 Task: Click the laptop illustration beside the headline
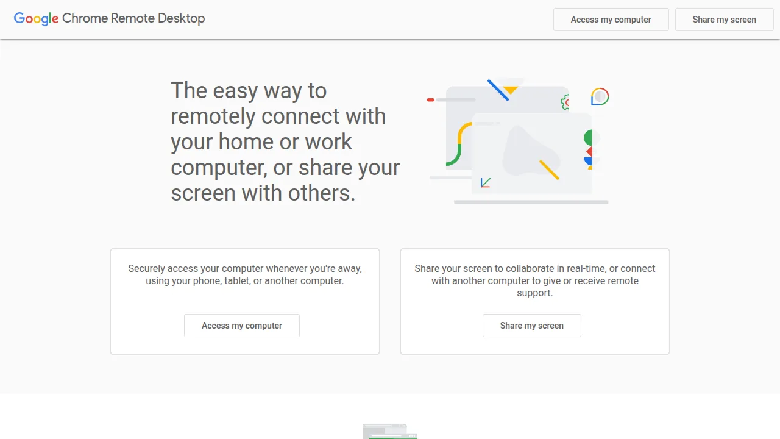[x=518, y=141]
